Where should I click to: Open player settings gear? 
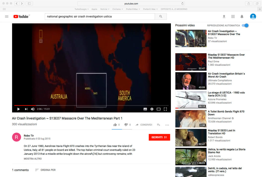pos(152,109)
